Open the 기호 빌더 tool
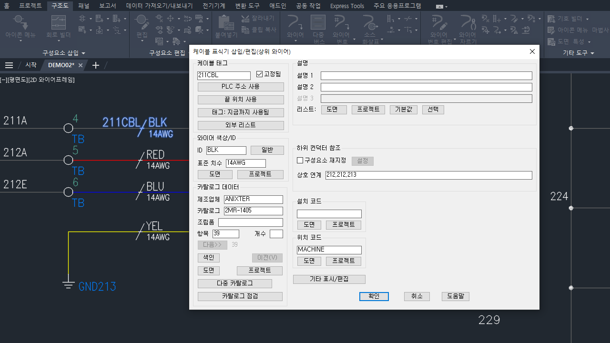This screenshot has width=610, height=343. click(565, 19)
